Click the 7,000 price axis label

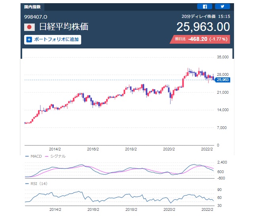click(222, 128)
